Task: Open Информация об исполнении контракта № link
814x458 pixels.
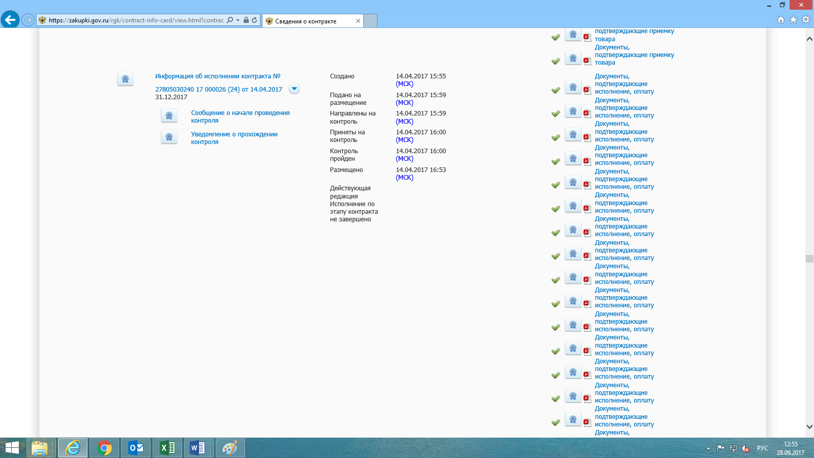Action: coord(218,76)
